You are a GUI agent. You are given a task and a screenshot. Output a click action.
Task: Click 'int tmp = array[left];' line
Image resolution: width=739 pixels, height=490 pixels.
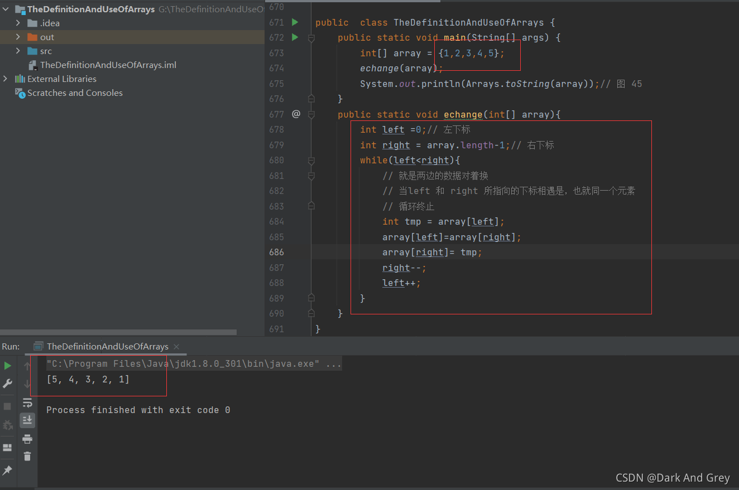(x=443, y=221)
